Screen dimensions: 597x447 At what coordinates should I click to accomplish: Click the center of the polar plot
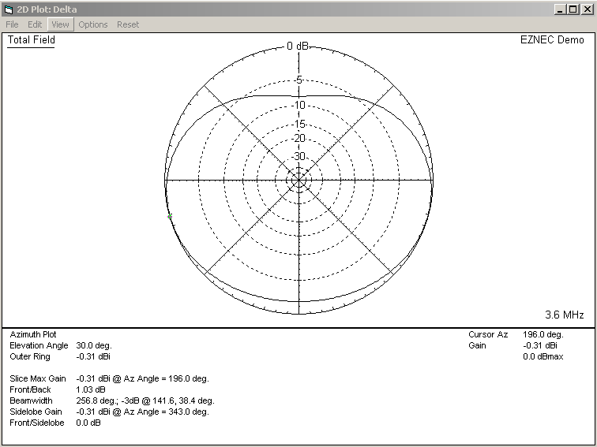[298, 181]
